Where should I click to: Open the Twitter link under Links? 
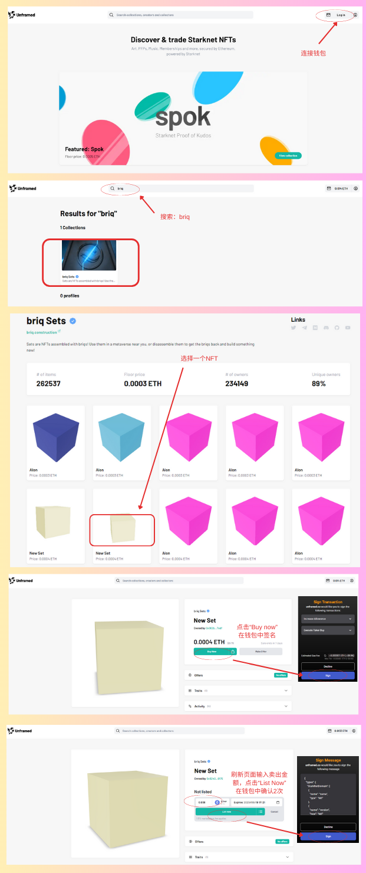tap(294, 328)
